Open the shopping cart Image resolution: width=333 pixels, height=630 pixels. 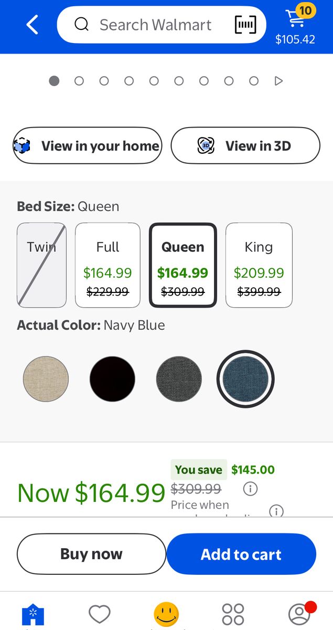(295, 25)
